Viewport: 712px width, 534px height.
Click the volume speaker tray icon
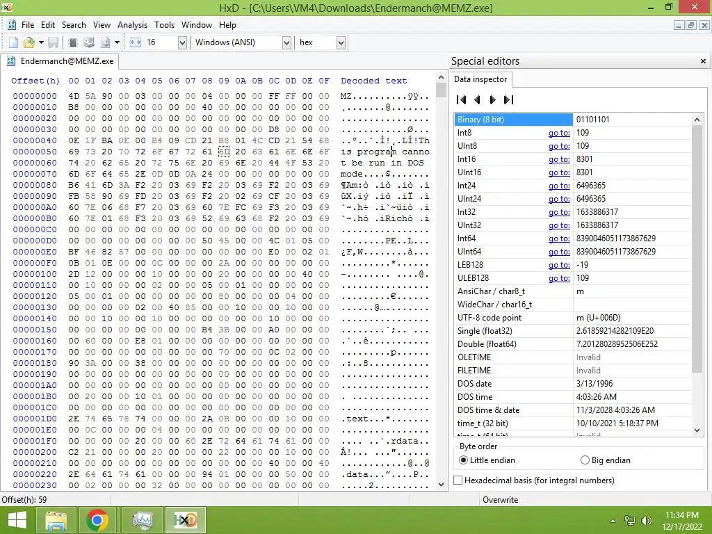[x=646, y=521]
